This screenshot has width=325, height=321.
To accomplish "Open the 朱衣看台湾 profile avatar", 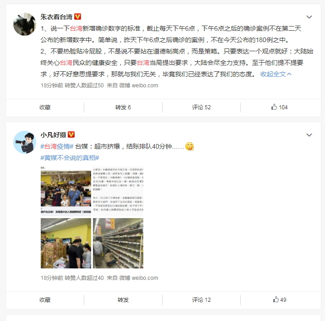I will pyautogui.click(x=25, y=24).
